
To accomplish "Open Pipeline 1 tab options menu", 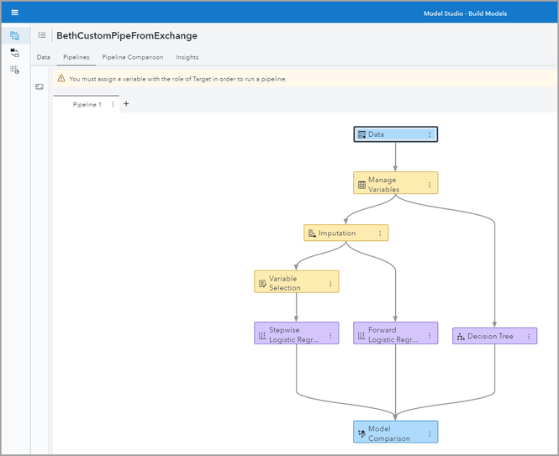I will point(113,104).
